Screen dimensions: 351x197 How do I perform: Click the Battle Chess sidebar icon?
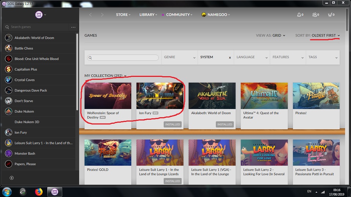click(8, 48)
